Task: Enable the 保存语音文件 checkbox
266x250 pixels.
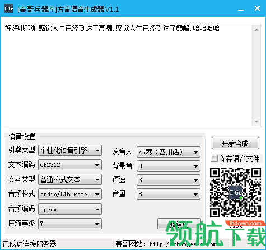Action: click(x=214, y=159)
